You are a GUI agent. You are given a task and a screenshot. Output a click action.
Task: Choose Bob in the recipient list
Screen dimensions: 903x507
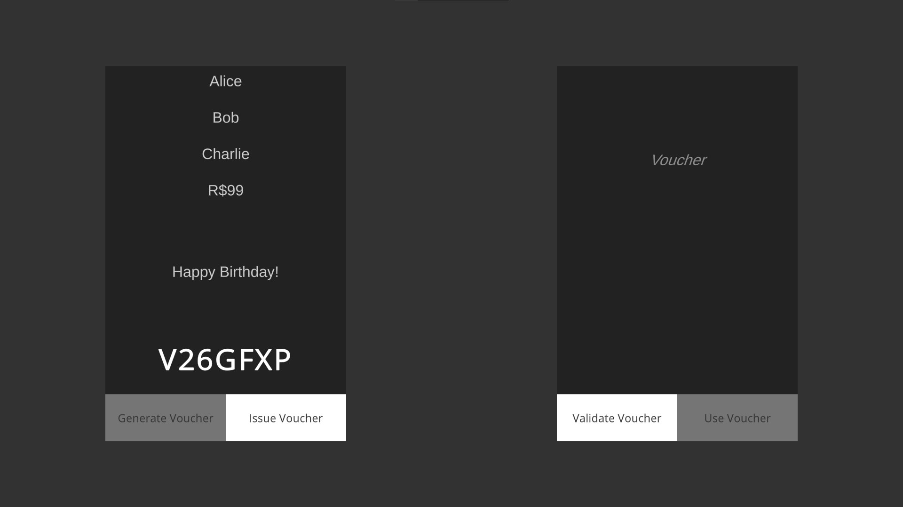[226, 118]
